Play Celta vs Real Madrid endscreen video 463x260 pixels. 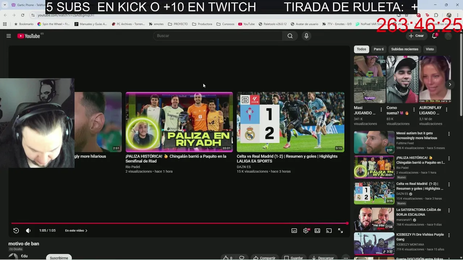pyautogui.click(x=290, y=122)
